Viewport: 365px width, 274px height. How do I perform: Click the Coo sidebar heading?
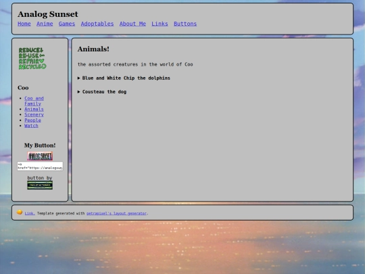[23, 88]
